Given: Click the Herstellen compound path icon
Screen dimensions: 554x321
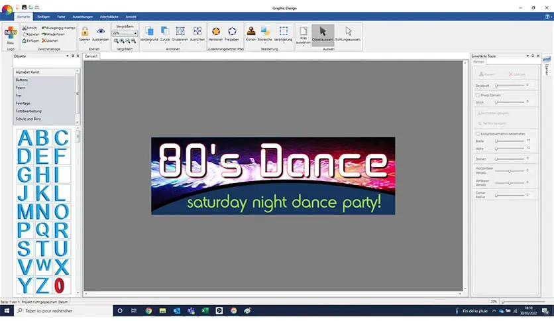Looking at the screenshot, I should pos(215,32).
